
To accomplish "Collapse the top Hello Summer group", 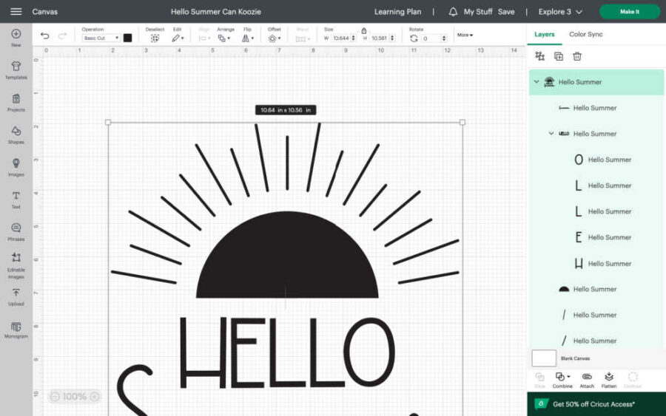I will 536,82.
